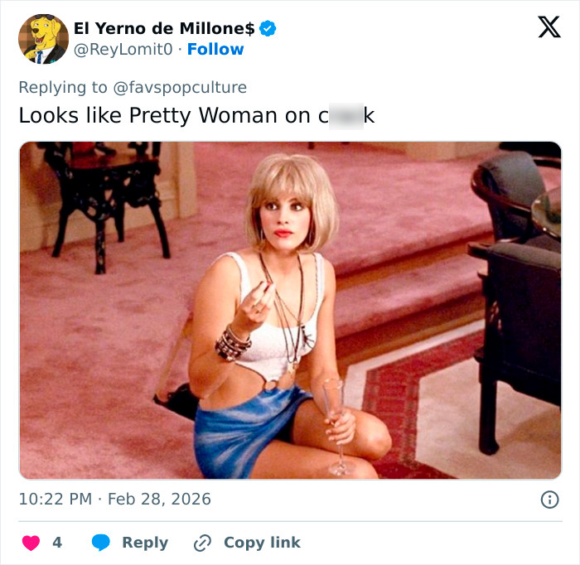
Task: Click the like count of 4
Action: click(57, 543)
